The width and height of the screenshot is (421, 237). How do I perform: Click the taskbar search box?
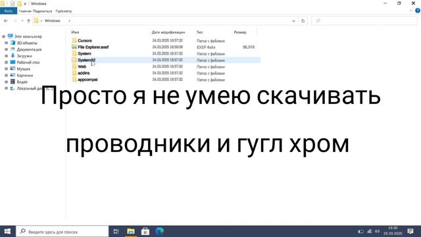[x=62, y=231]
